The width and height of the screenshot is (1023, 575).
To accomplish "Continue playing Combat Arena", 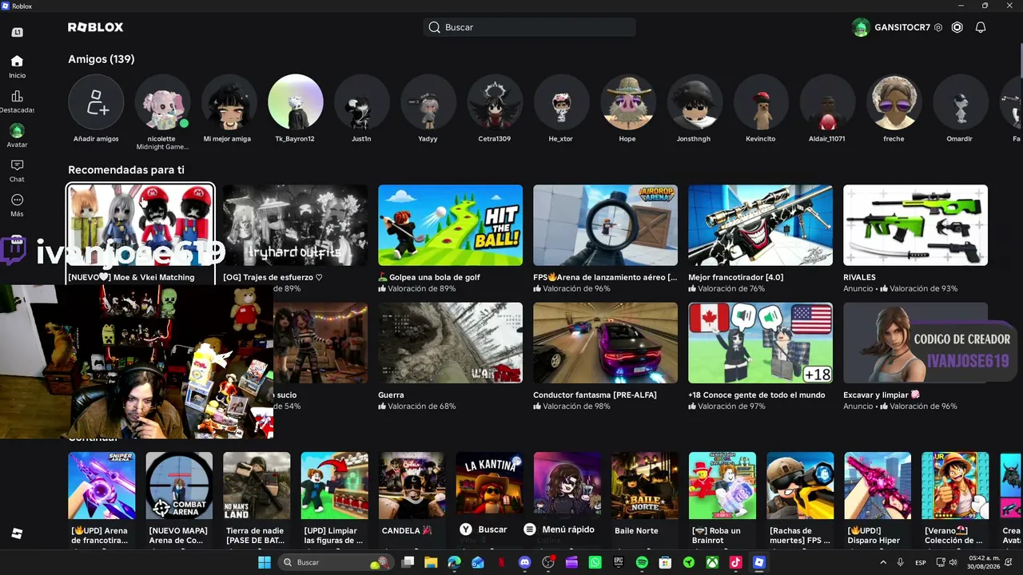I will click(x=179, y=486).
